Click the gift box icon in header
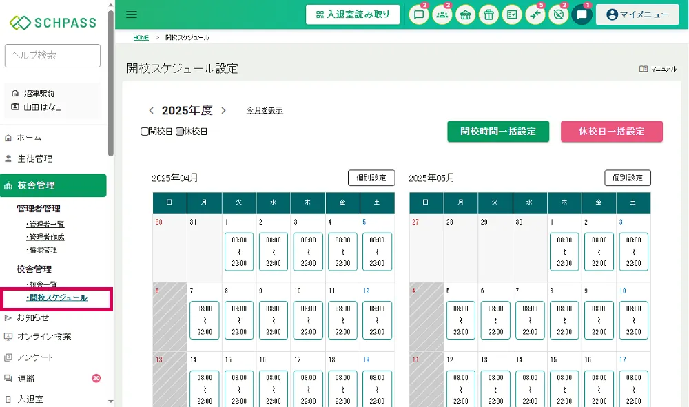The image size is (689, 407). [489, 15]
